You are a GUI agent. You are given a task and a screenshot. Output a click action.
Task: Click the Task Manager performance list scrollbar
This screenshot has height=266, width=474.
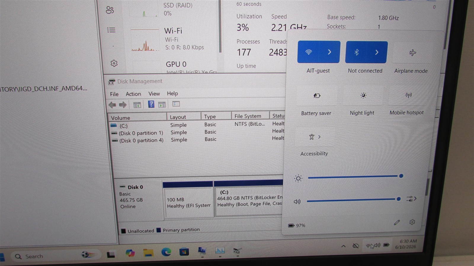(220, 26)
